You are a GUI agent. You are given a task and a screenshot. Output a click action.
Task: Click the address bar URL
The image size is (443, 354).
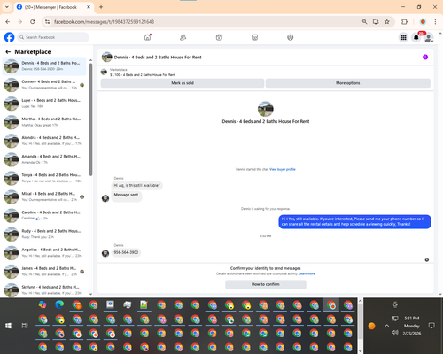click(x=104, y=22)
